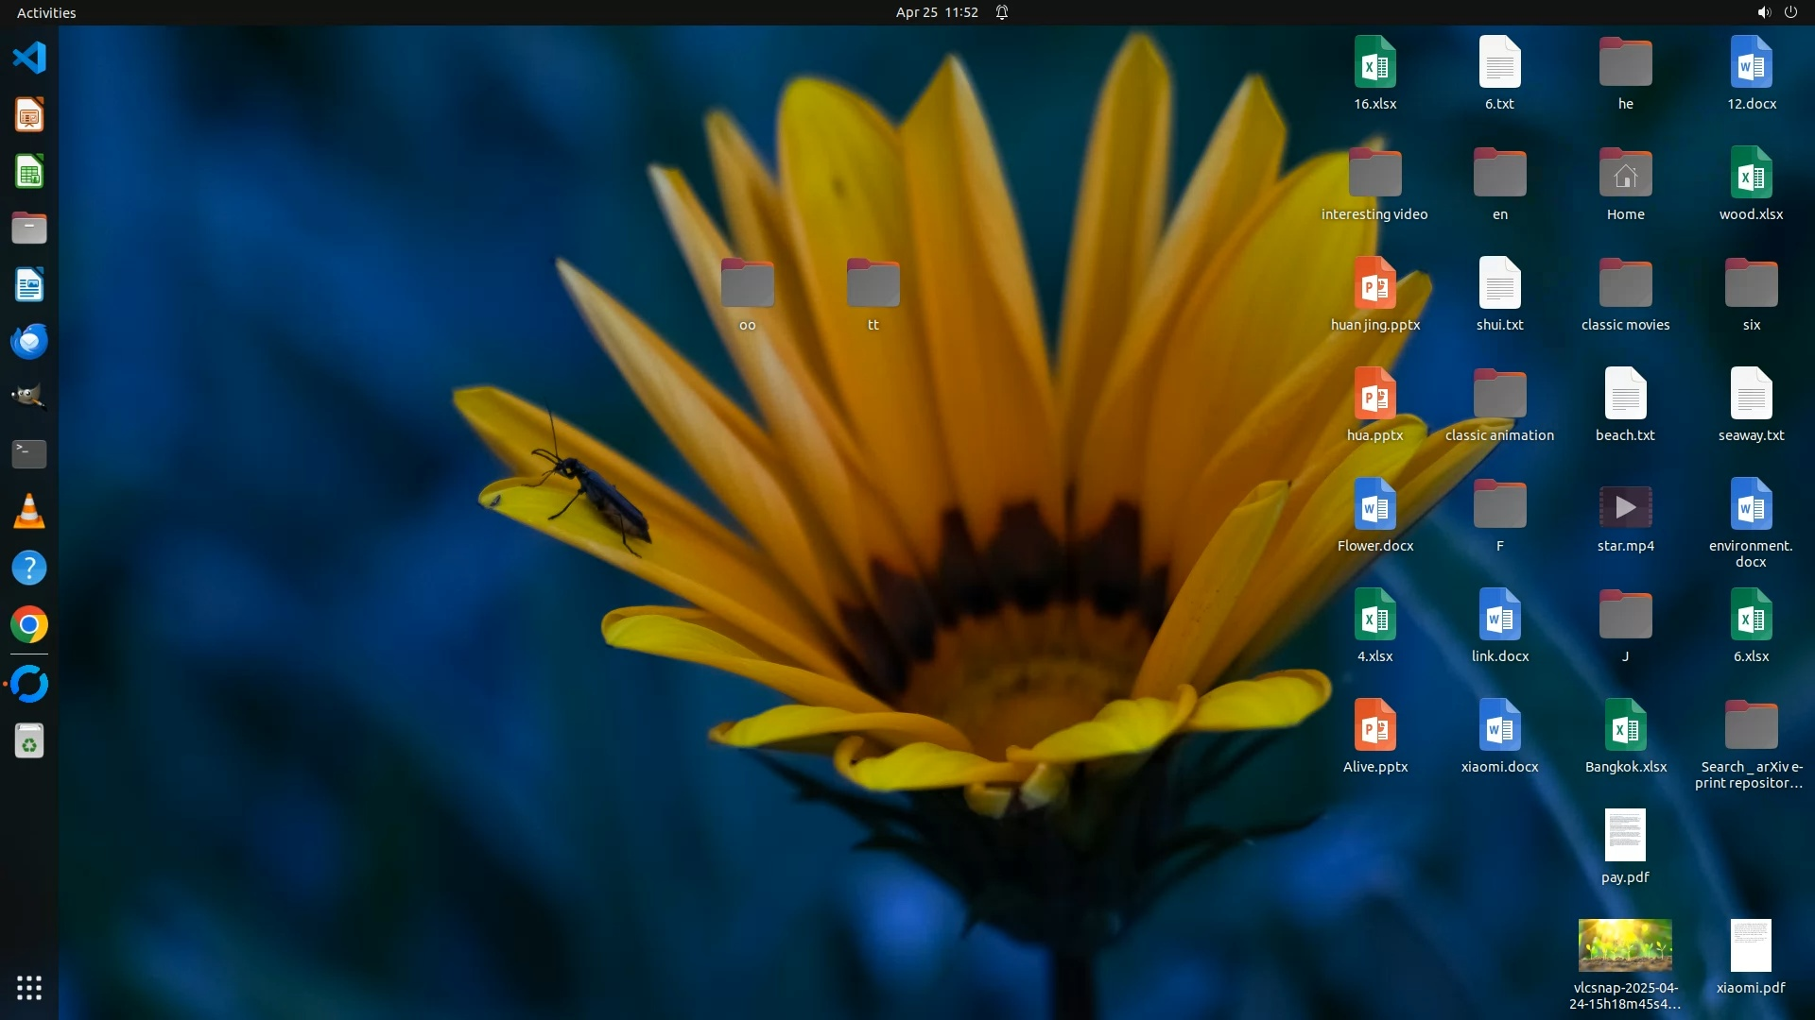Show Applications grid button
Viewport: 1815px width, 1020px height.
tap(29, 988)
